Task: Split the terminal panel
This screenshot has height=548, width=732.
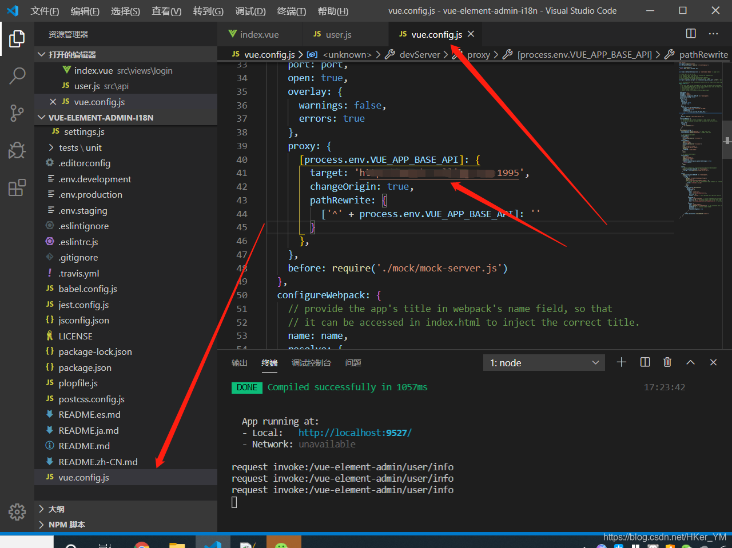Action: (x=645, y=362)
